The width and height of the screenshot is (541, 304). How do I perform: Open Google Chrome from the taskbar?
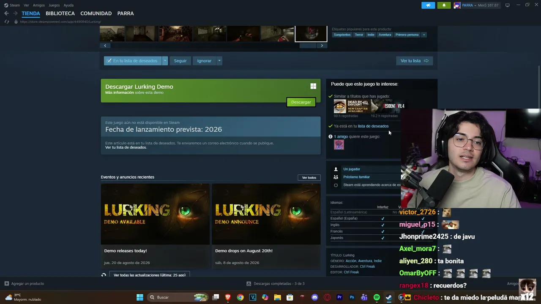(x=240, y=297)
